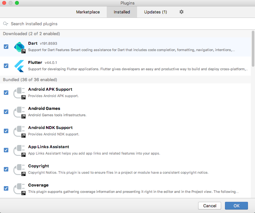Image resolution: width=255 pixels, height=213 pixels.
Task: Click the Coverage plugin icon
Action: coord(19,189)
